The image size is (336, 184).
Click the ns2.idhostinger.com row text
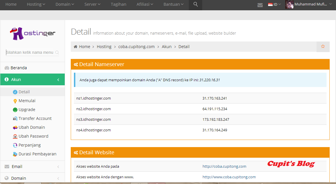(x=93, y=109)
